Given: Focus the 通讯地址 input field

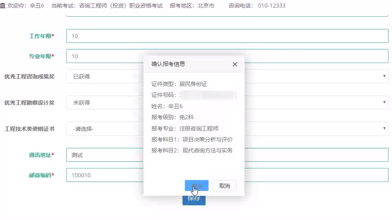Looking at the screenshot, I should click(x=227, y=155).
